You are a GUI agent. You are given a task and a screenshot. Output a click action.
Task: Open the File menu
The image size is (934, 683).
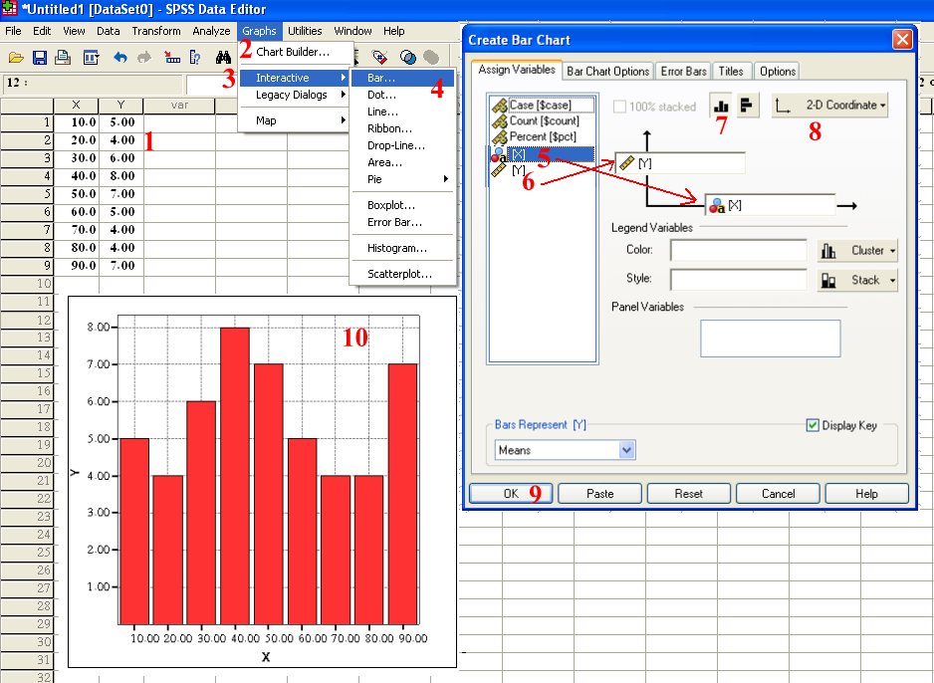(13, 31)
